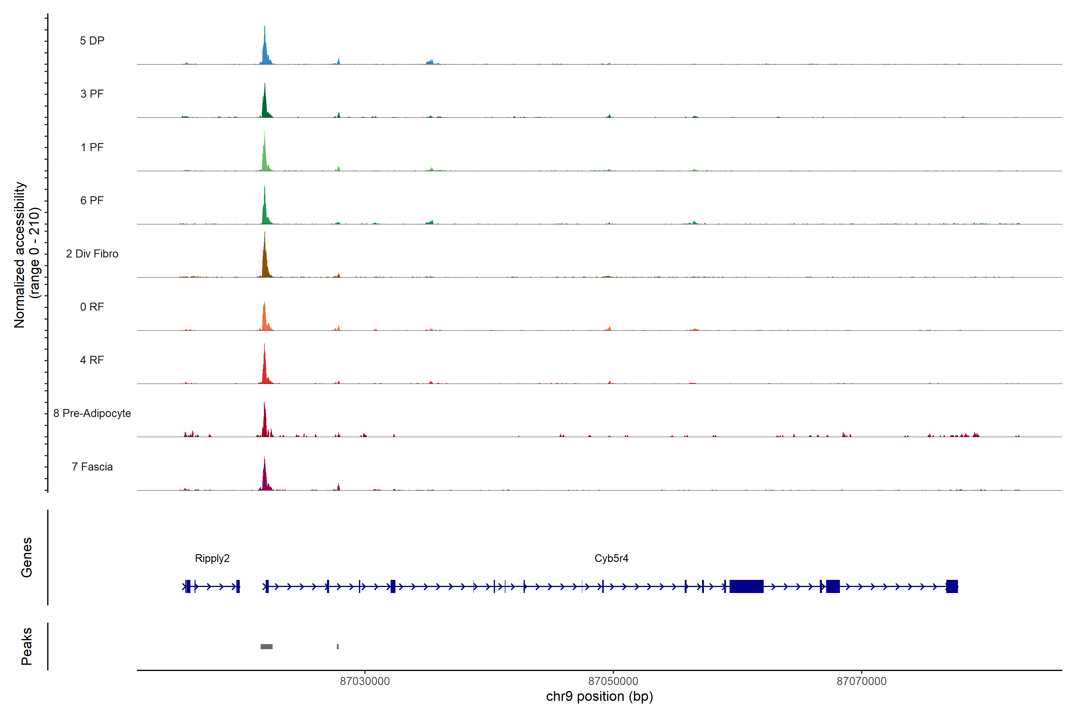Click the 3 PF track label
This screenshot has height=717, width=1076.
(x=92, y=94)
